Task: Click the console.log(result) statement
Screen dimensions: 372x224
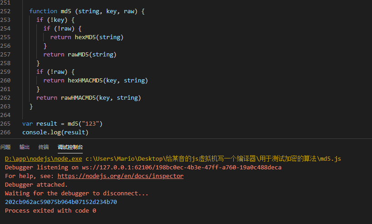Action: [x=55, y=132]
